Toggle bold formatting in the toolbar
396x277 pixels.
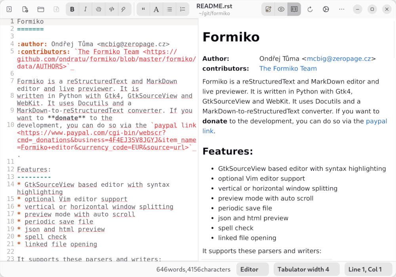[72, 9]
